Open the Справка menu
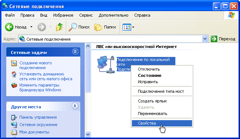This screenshot has width=240, height=139. 142,15
